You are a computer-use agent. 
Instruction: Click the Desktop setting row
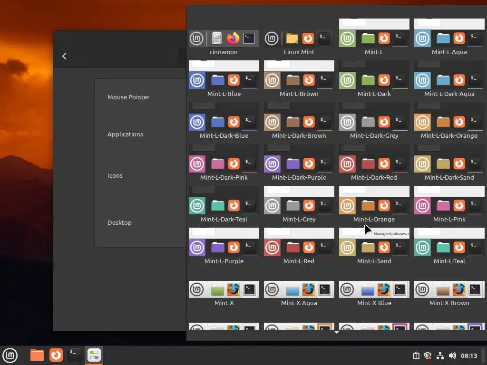pyautogui.click(x=140, y=222)
